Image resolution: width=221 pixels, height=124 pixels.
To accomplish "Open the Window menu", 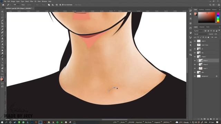I will pyautogui.click(x=45, y=1).
